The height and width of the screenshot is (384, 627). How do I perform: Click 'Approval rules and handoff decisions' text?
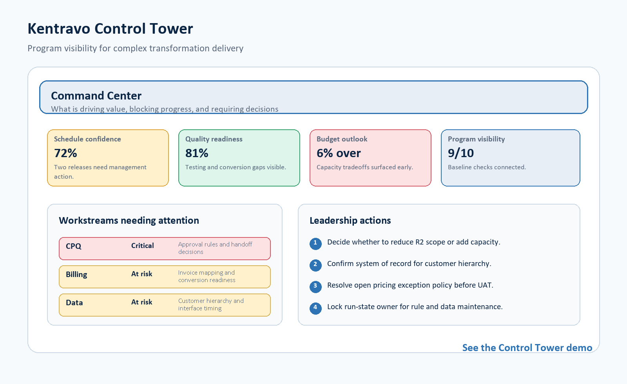(215, 248)
